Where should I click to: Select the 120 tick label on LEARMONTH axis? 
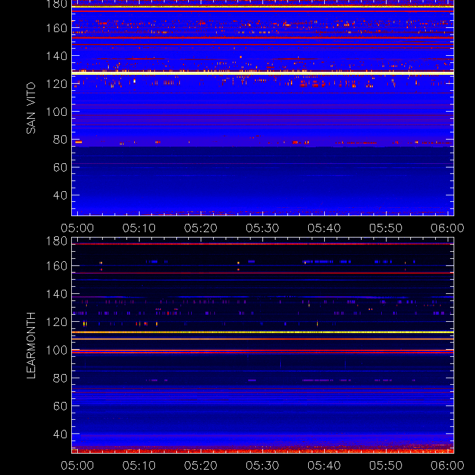pyautogui.click(x=56, y=322)
